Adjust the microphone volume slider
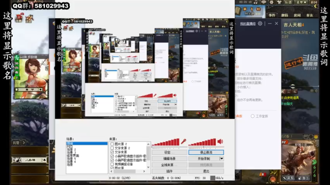330x185 pixels. point(169,148)
